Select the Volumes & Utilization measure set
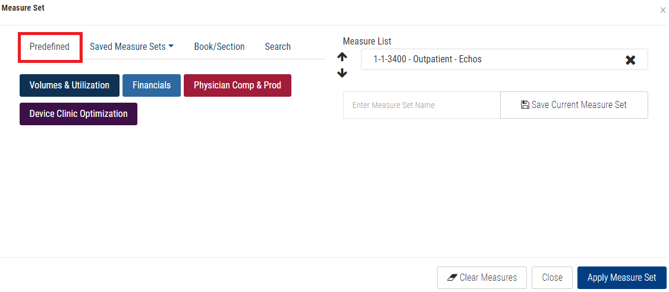The image size is (669, 292). [x=70, y=85]
